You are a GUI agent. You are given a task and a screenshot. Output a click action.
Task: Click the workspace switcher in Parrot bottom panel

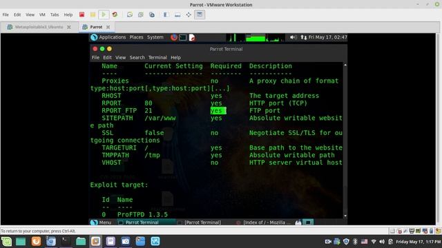click(x=308, y=223)
